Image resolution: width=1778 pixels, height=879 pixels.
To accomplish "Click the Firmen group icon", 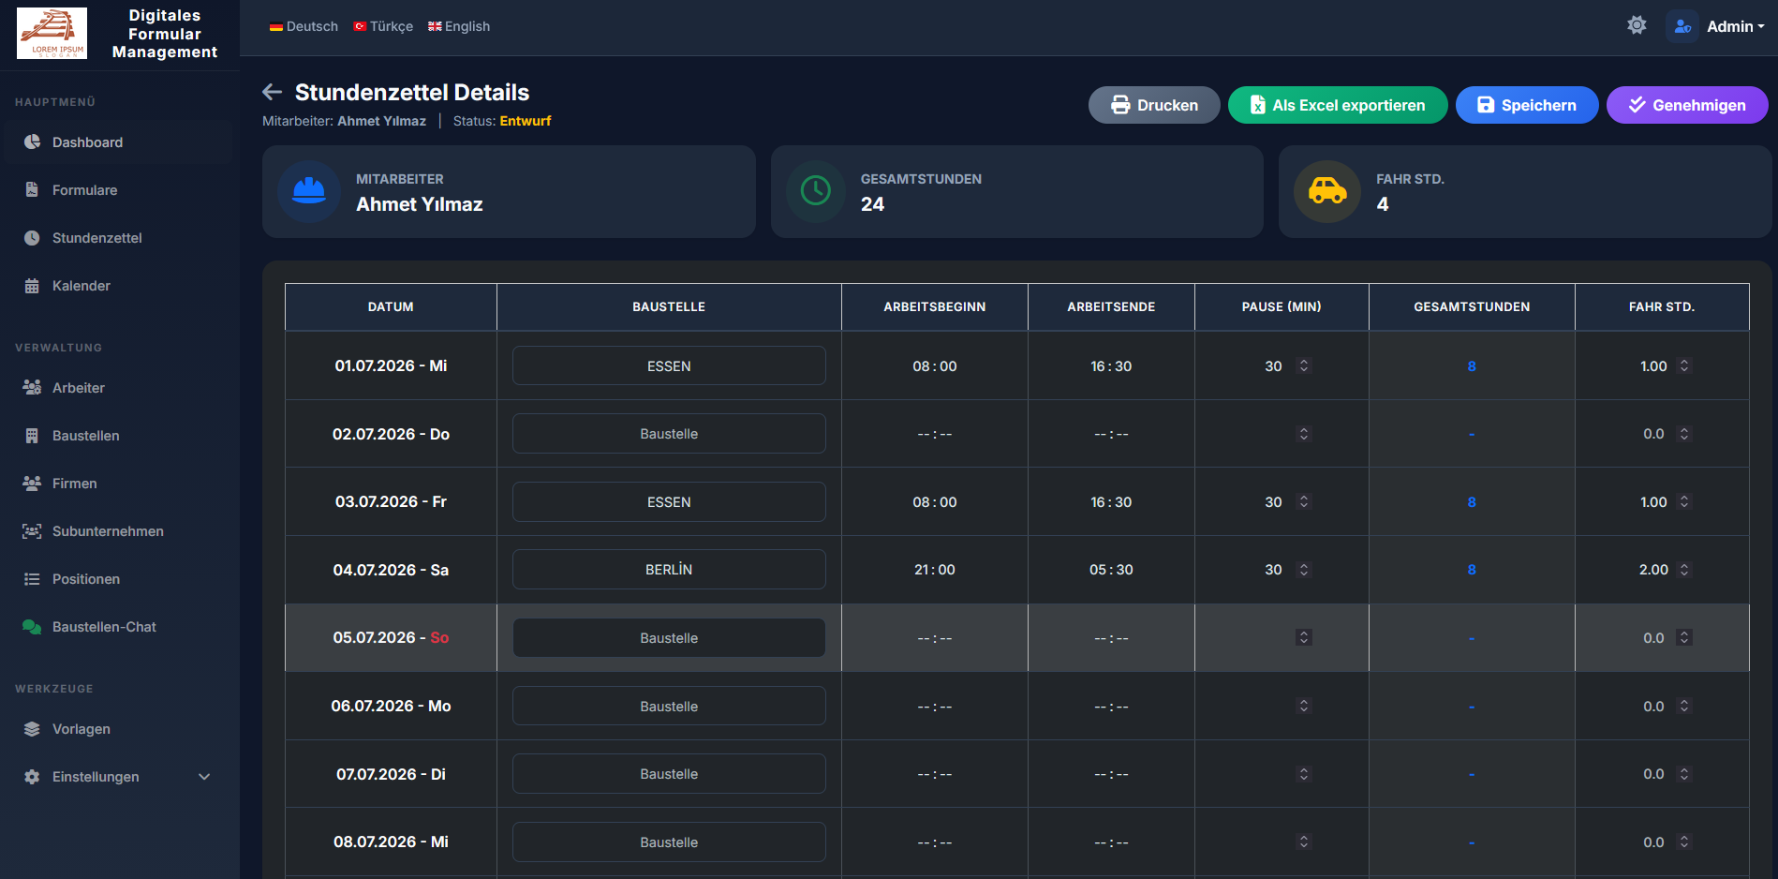I will pyautogui.click(x=32, y=483).
